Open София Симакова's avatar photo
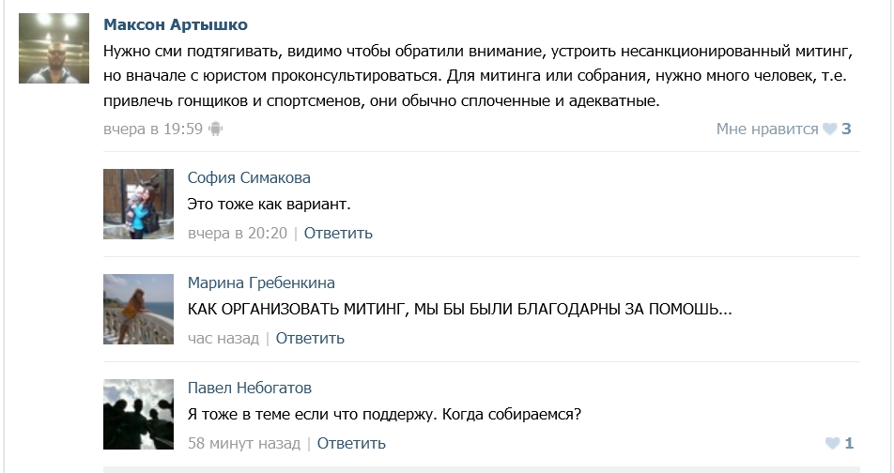This screenshot has width=894, height=473. coord(139,204)
